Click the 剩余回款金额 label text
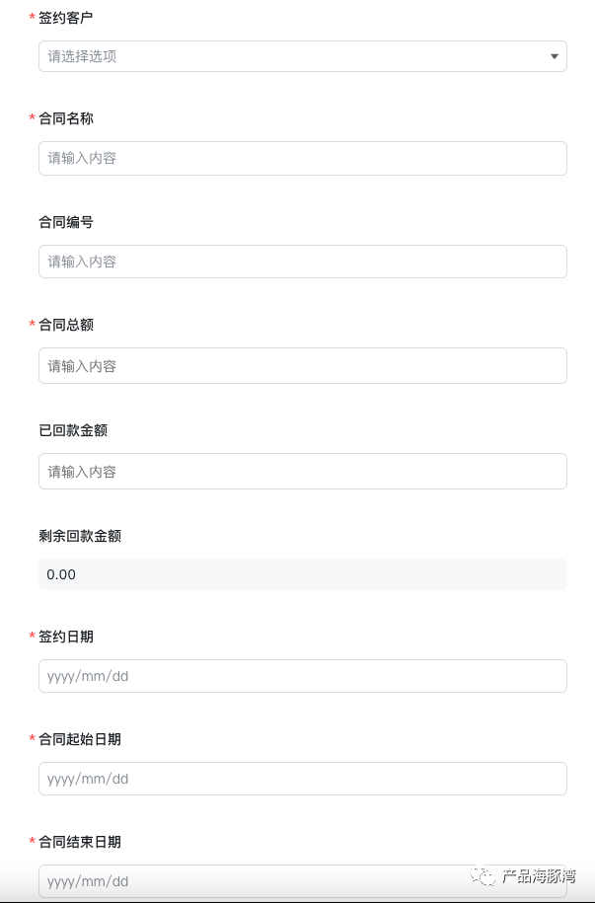 coord(80,536)
